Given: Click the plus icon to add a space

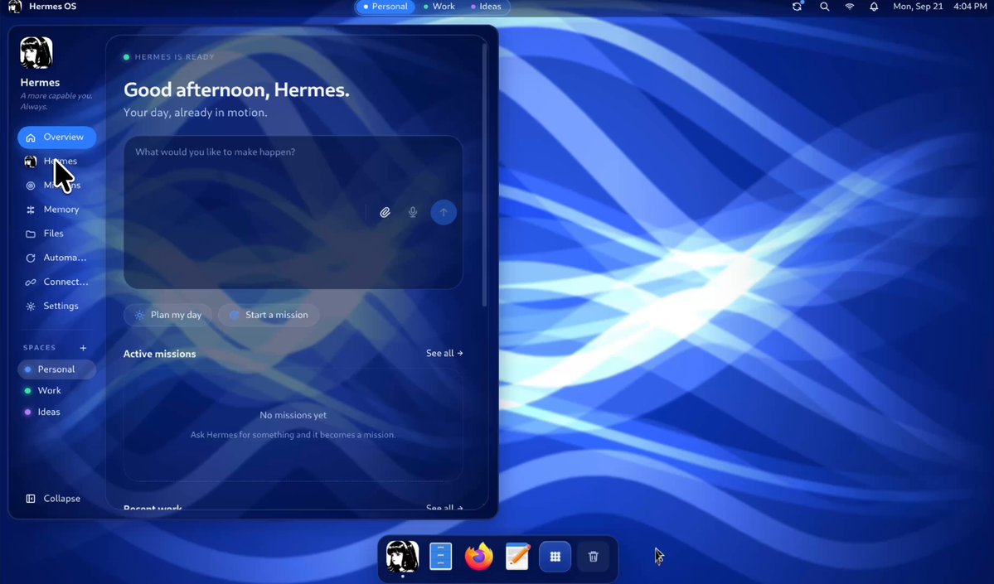Looking at the screenshot, I should [83, 348].
